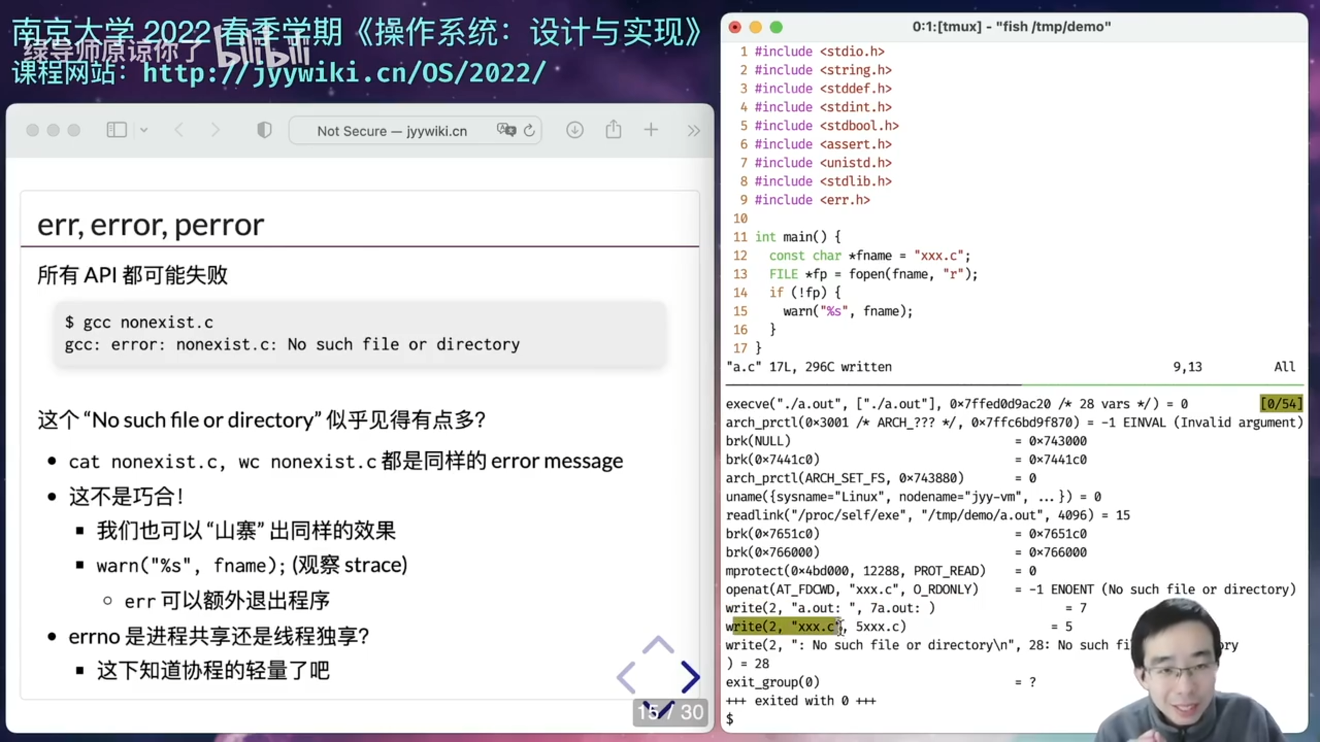Go forward using the forward arrow

click(216, 130)
